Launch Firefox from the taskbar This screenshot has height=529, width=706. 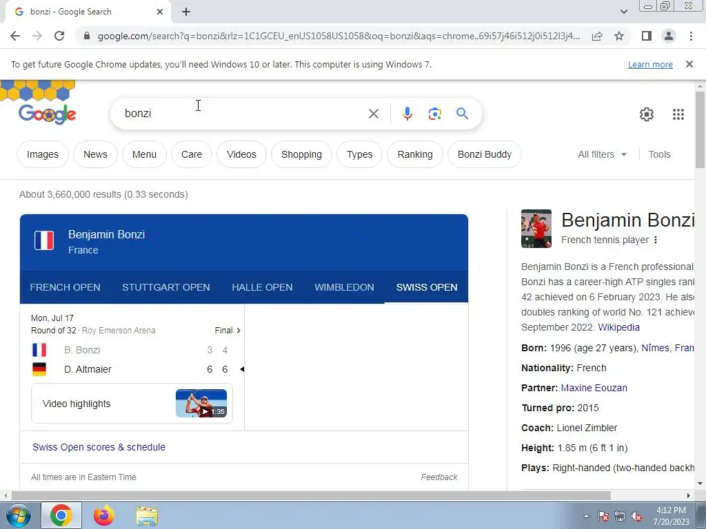click(104, 515)
